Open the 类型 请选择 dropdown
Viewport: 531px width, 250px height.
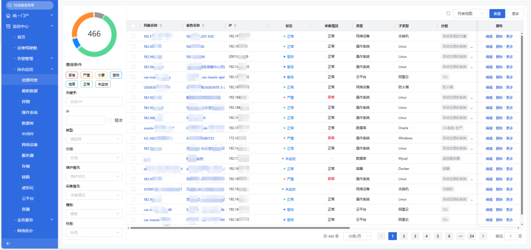click(94, 139)
